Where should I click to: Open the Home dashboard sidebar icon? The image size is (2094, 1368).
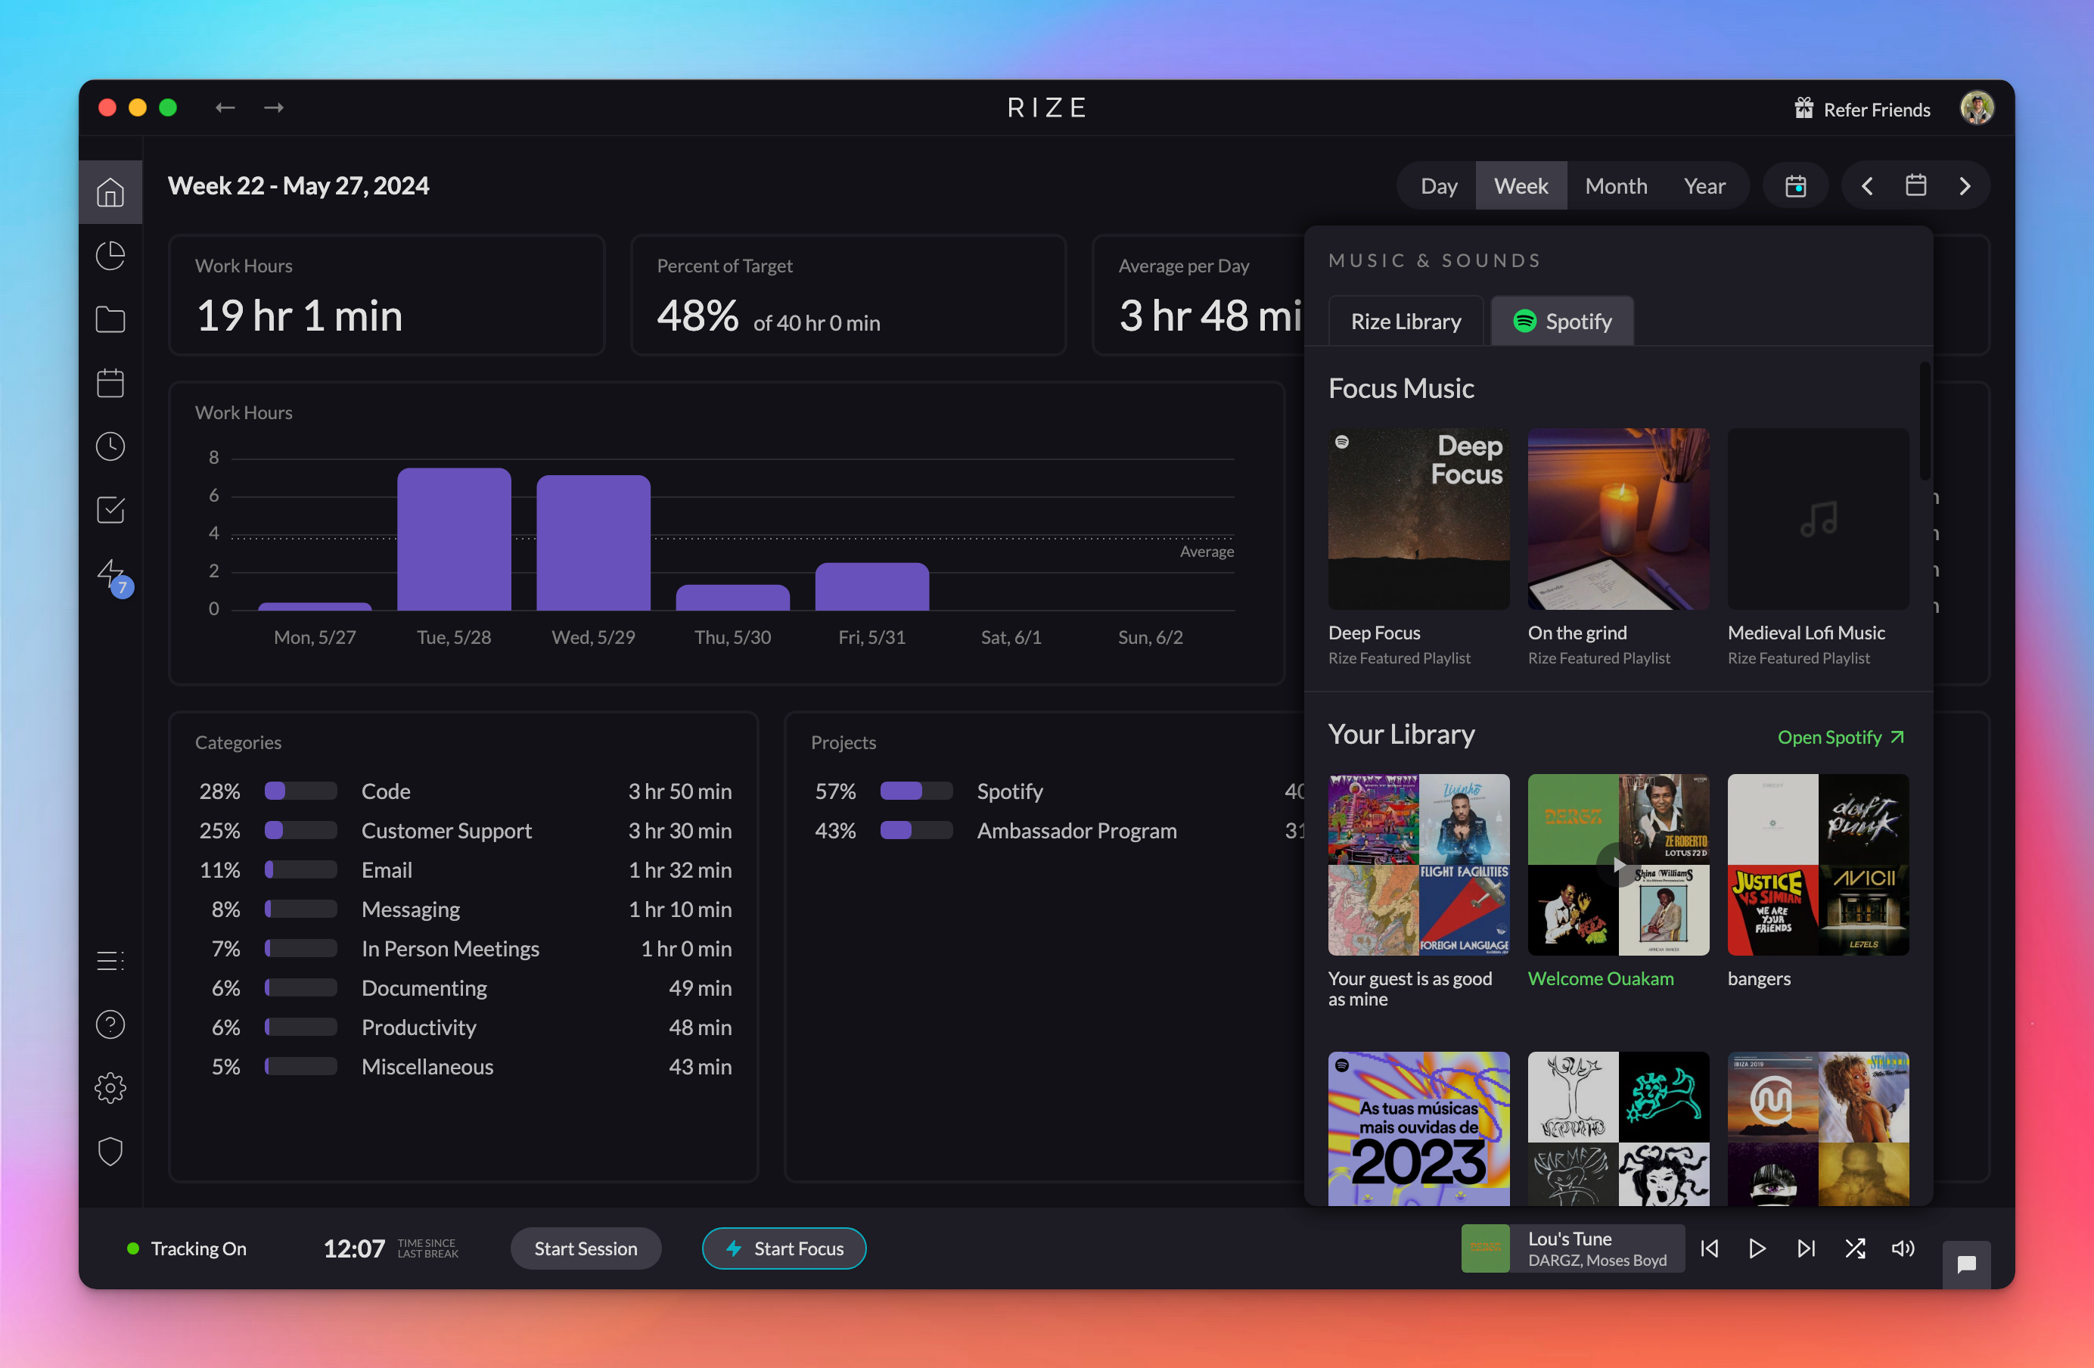click(x=110, y=191)
